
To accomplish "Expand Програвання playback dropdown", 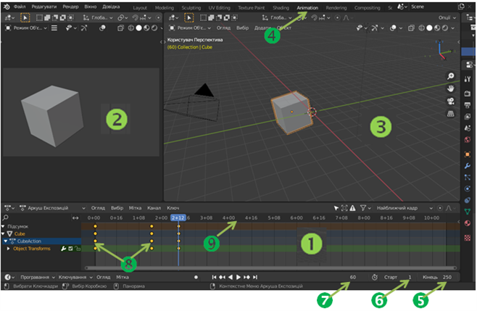I will [38, 277].
